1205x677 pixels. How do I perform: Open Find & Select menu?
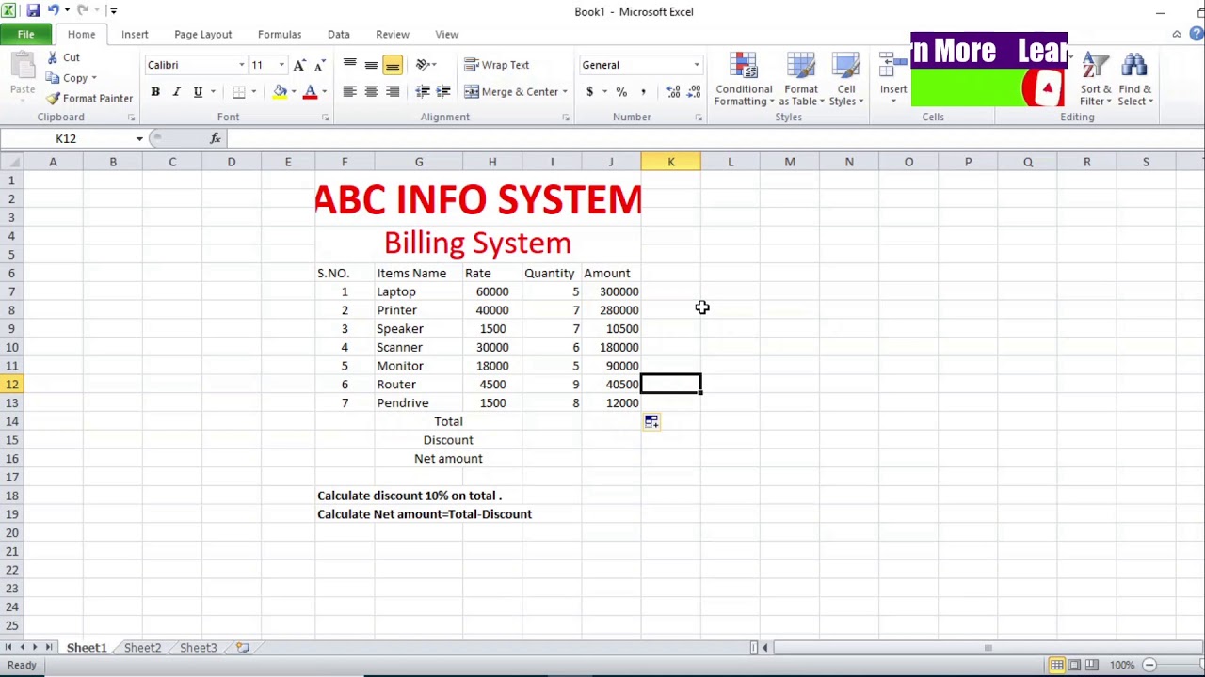point(1135,80)
